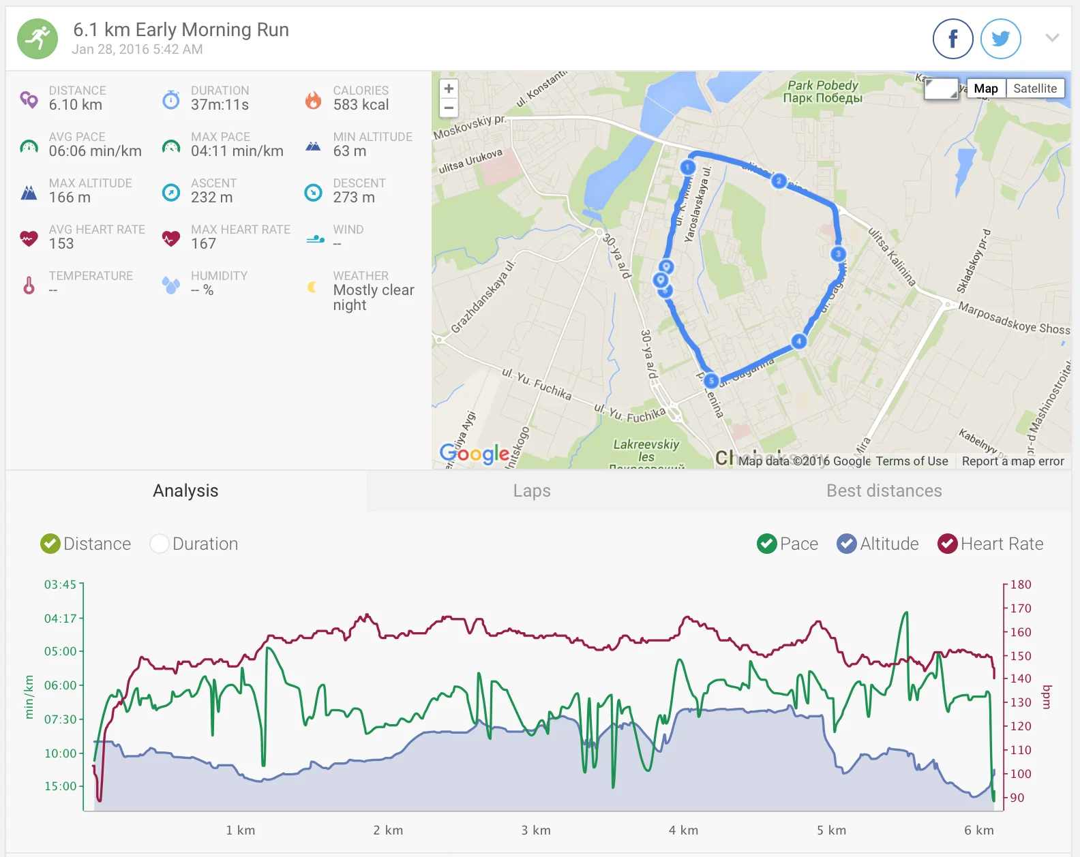Share the run on Twitter
The image size is (1080, 857).
point(1000,39)
